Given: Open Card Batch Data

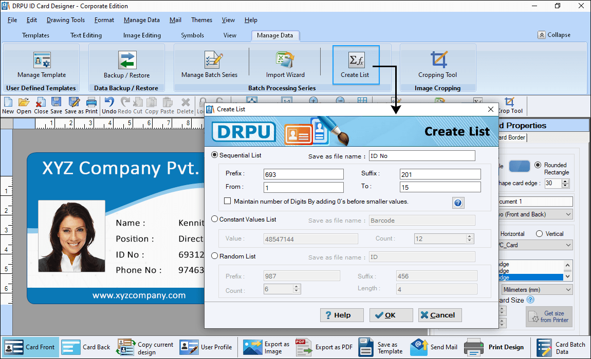Looking at the screenshot, I should 561,347.
